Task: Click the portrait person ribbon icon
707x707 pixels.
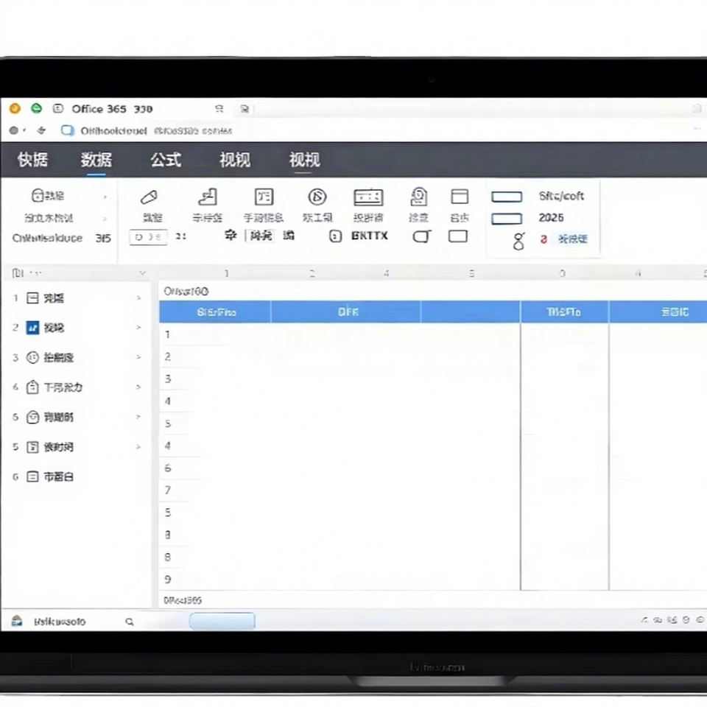Action: click(419, 197)
